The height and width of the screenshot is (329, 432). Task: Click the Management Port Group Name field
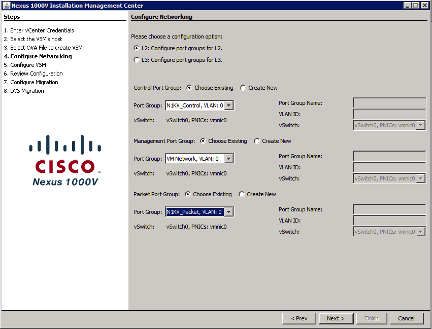[389, 156]
